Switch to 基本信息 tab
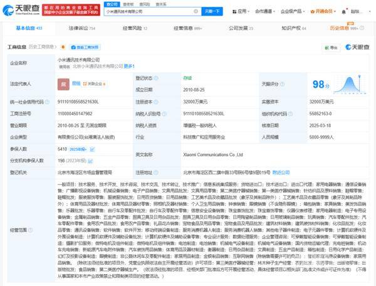The image size is (376, 286). coord(29,28)
